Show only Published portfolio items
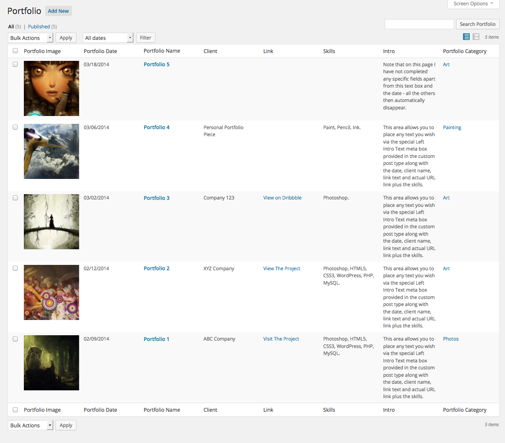505x443 pixels. pyautogui.click(x=39, y=27)
